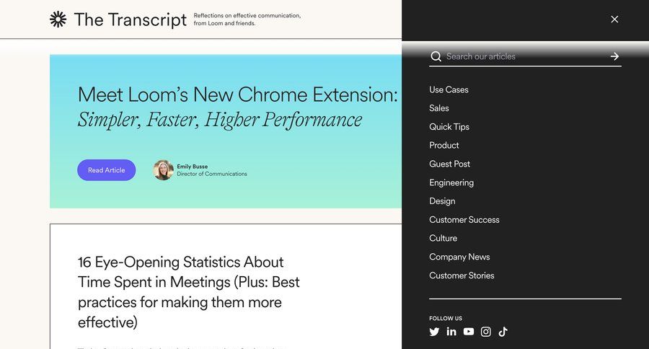649x349 pixels.
Task: Click the FOLLOW US label
Action: (x=446, y=319)
